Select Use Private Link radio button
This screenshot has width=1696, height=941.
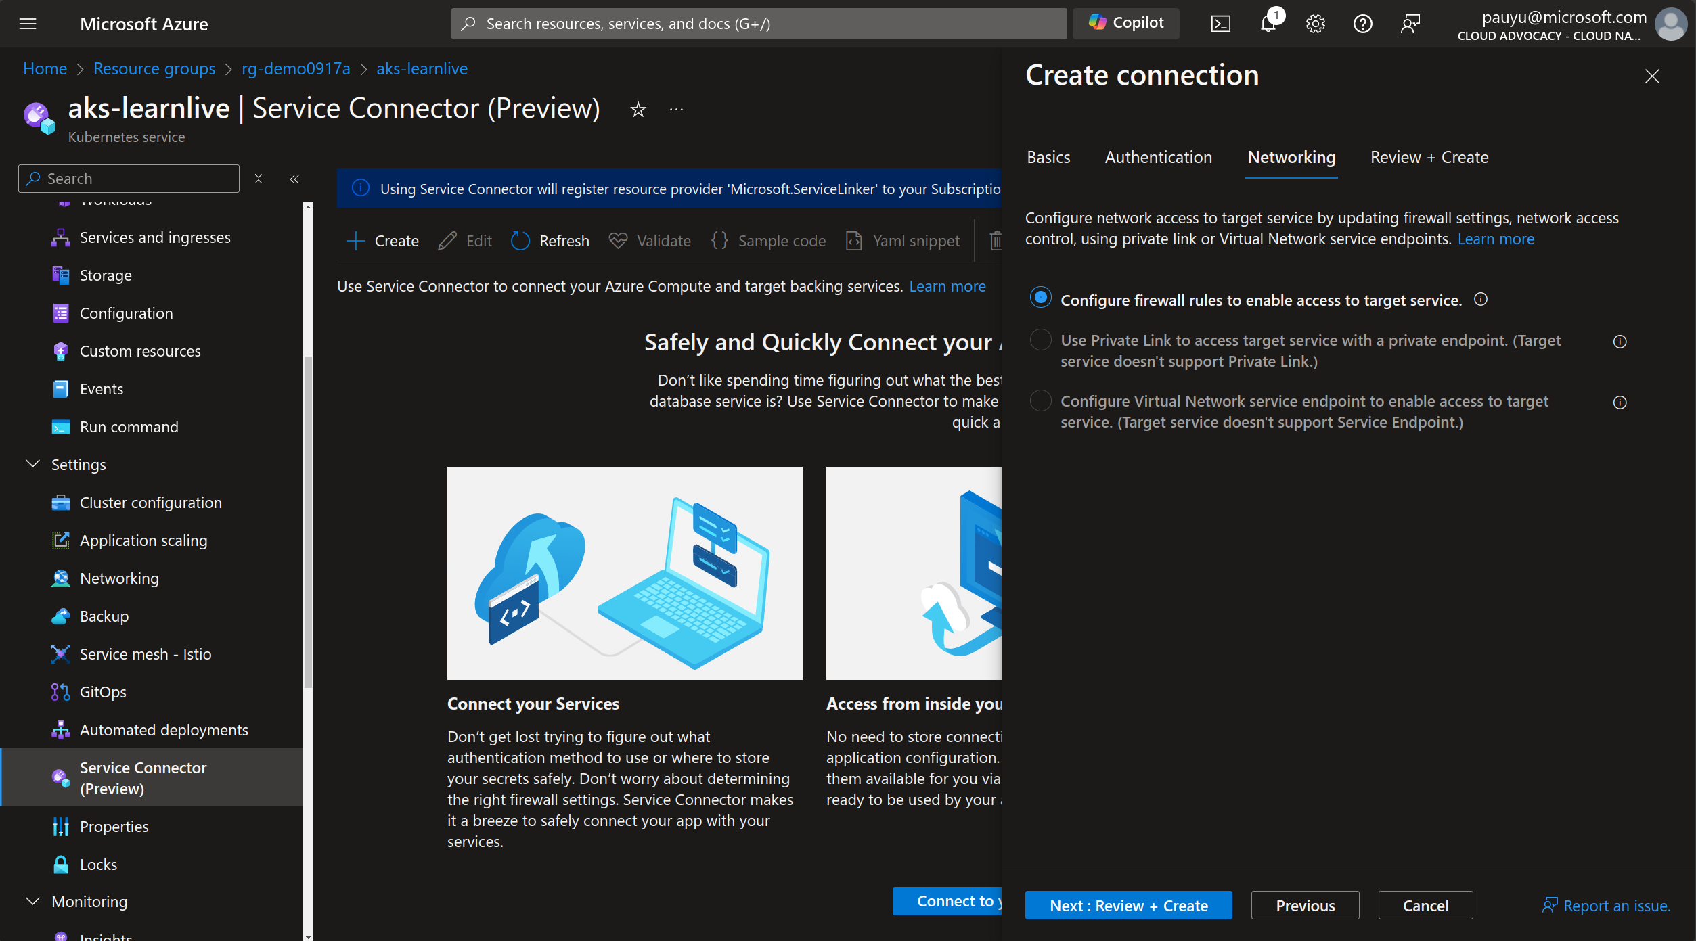click(x=1040, y=340)
